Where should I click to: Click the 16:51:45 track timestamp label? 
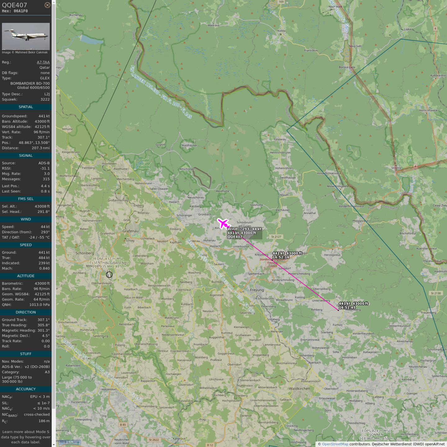point(347,308)
